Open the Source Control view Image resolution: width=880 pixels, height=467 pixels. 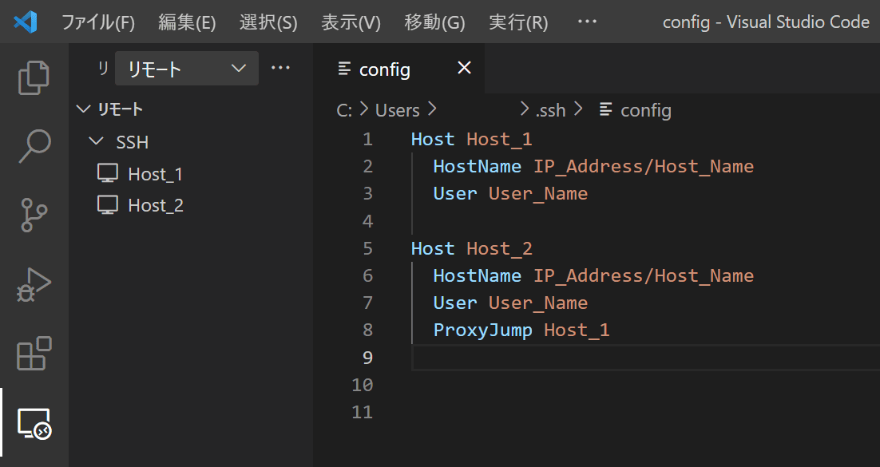point(34,215)
